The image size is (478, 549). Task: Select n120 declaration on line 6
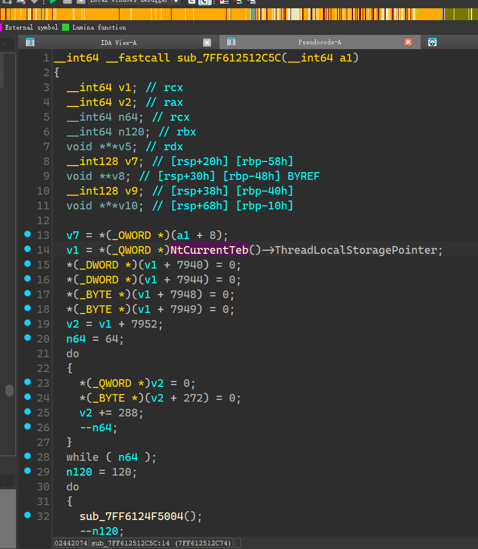pos(131,132)
